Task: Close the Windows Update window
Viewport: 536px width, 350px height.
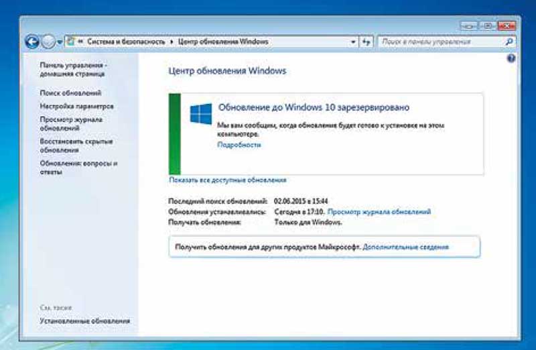Action: (x=507, y=26)
